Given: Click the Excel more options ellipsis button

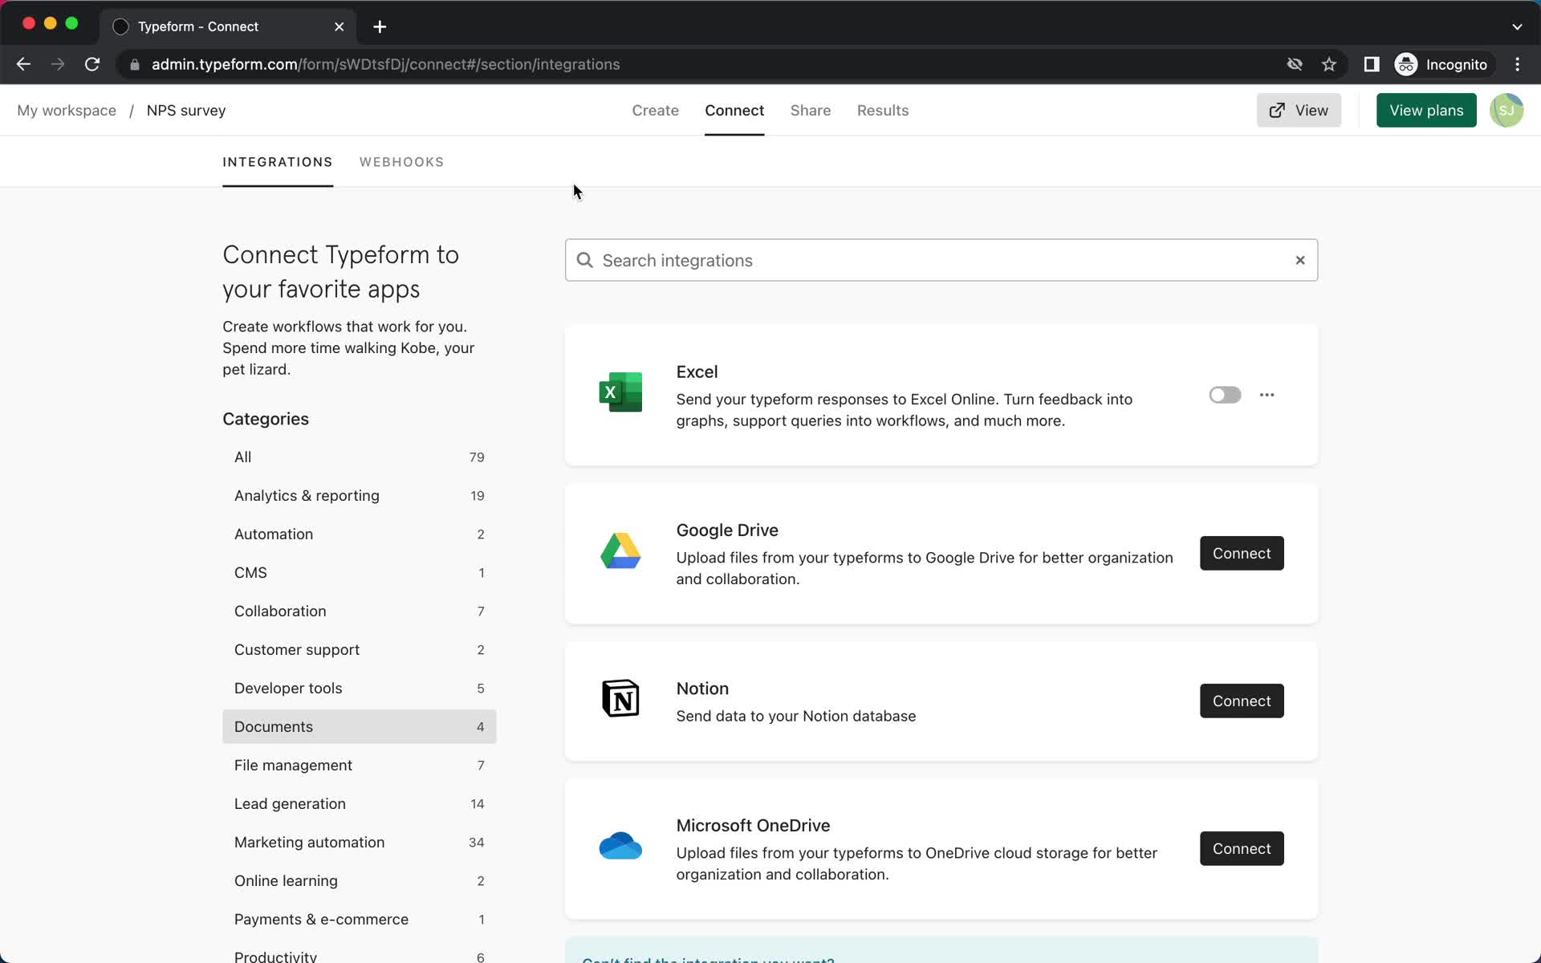Looking at the screenshot, I should [x=1267, y=394].
